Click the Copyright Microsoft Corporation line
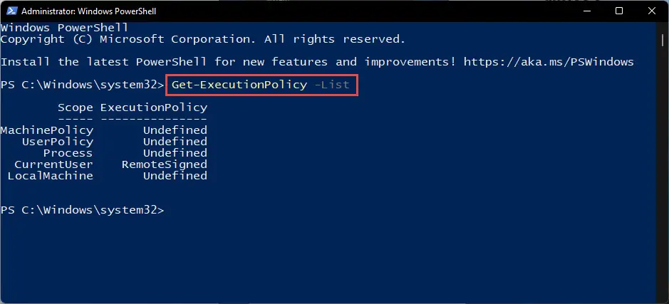Screen dimensions: 669x304 (x=202, y=40)
